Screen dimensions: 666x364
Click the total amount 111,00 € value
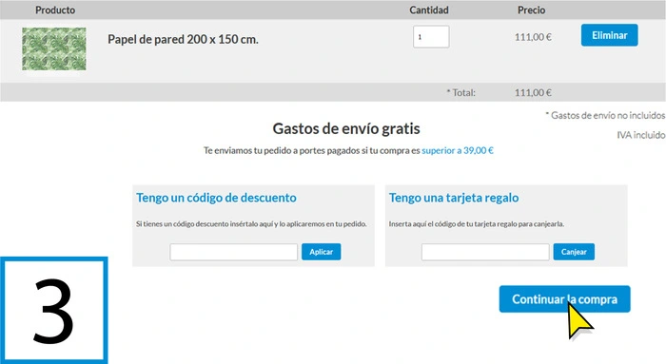tap(533, 92)
